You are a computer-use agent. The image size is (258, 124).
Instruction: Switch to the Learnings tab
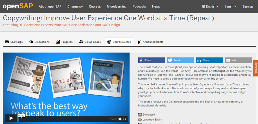14,42
